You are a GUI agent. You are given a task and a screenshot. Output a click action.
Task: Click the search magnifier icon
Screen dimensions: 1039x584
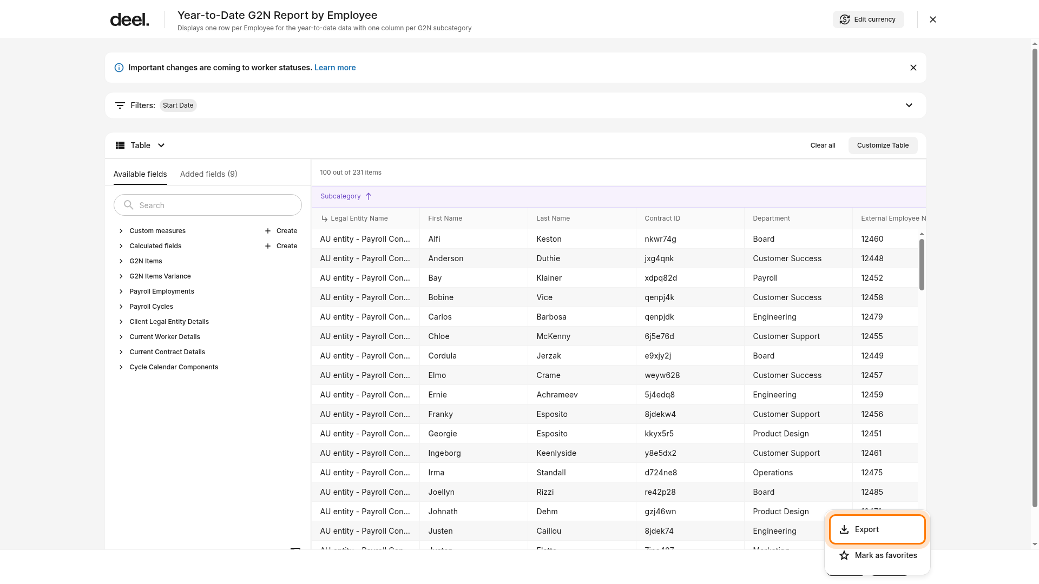coord(129,205)
